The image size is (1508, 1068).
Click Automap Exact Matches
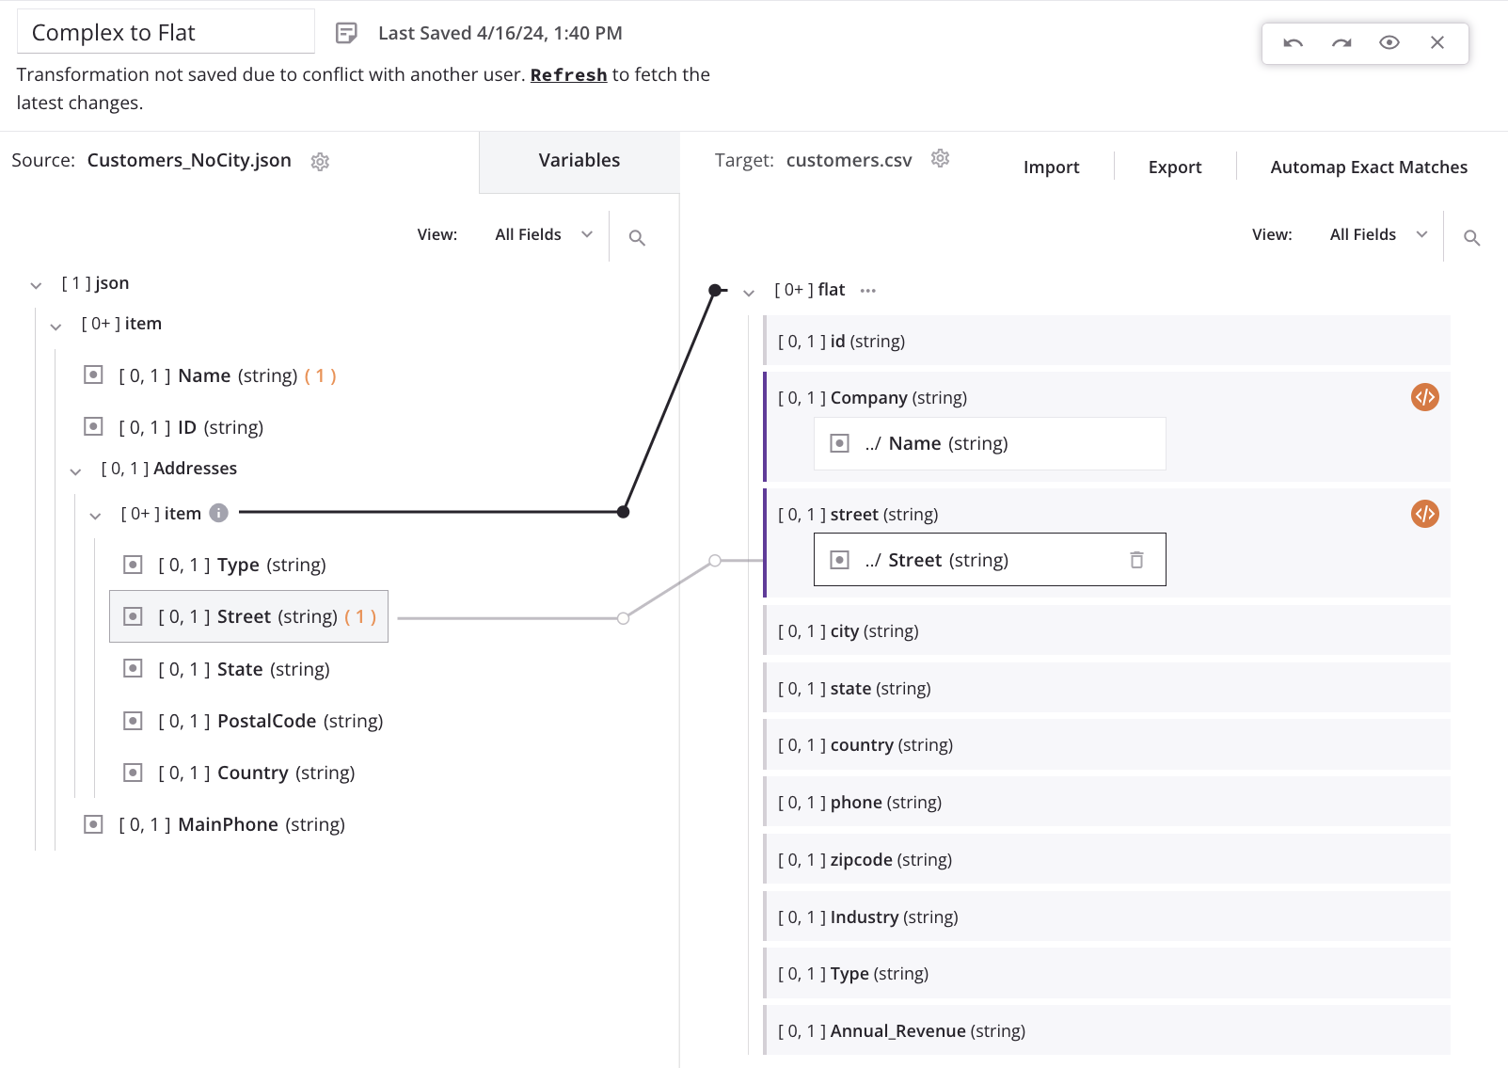pos(1368,167)
